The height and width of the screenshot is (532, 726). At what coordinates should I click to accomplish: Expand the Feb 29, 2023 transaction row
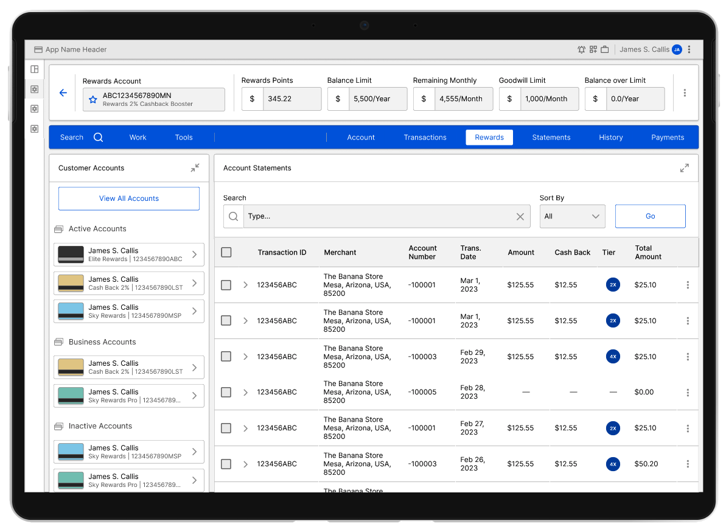(246, 357)
